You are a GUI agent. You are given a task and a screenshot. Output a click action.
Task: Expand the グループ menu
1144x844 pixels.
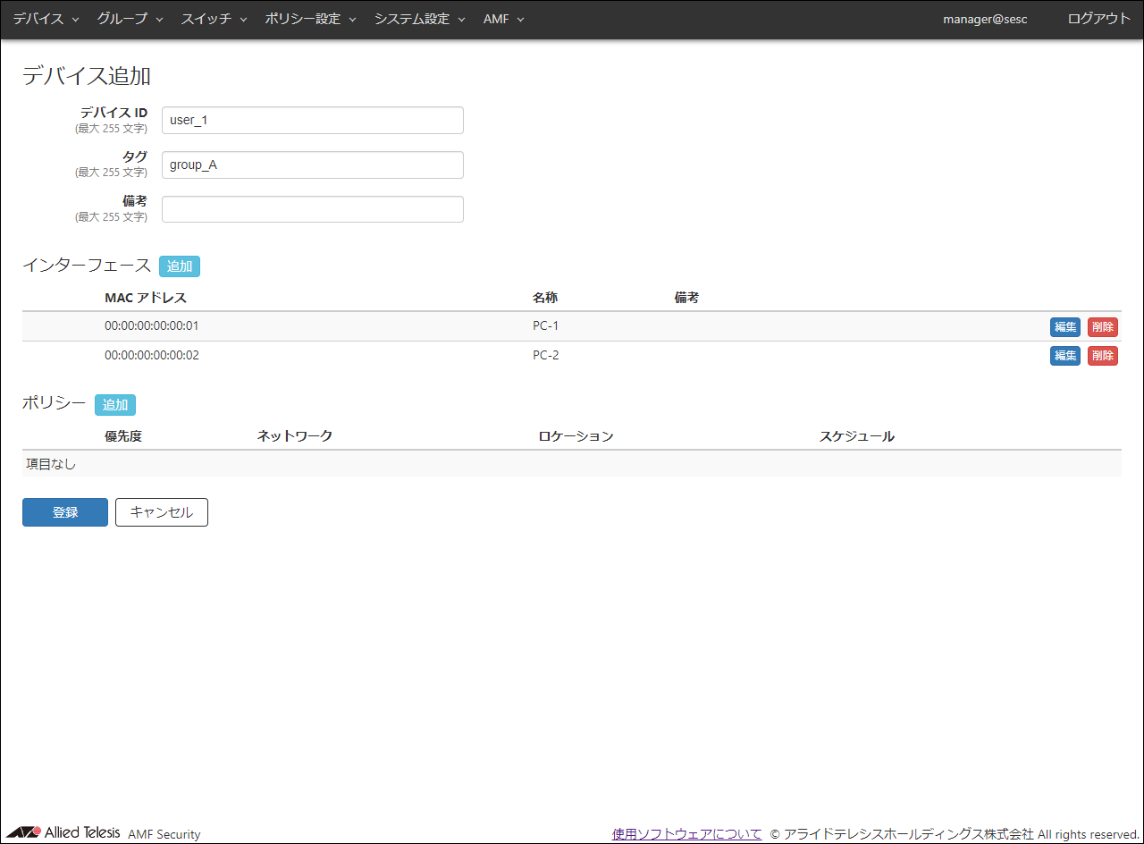(130, 19)
